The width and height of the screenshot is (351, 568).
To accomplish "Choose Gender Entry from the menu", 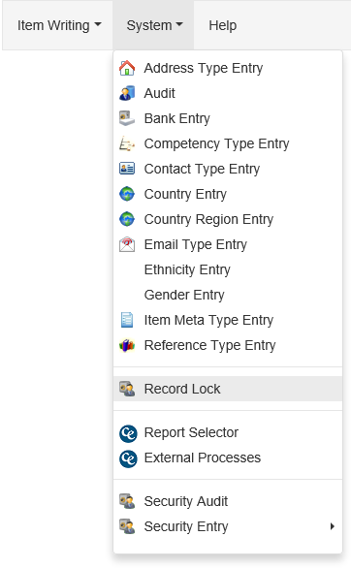I will (x=228, y=295).
